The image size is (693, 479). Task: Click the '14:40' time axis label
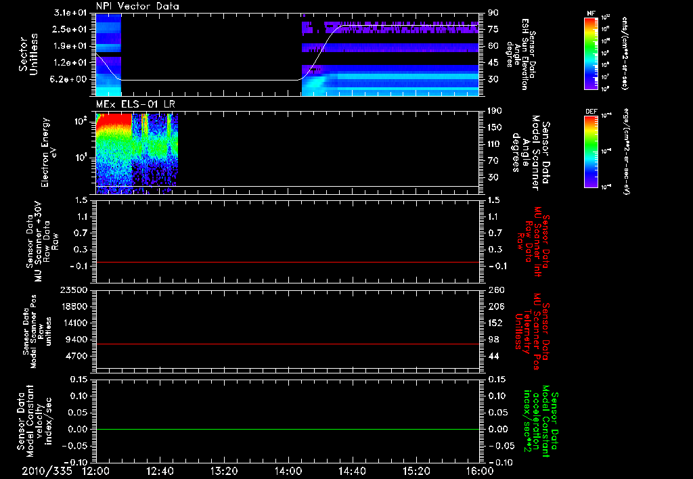tap(352, 471)
